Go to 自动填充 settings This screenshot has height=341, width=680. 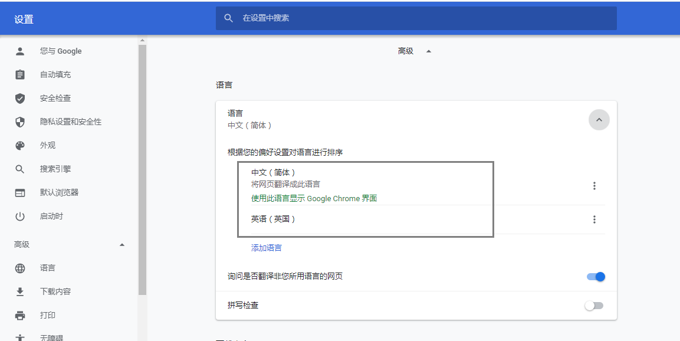point(55,74)
